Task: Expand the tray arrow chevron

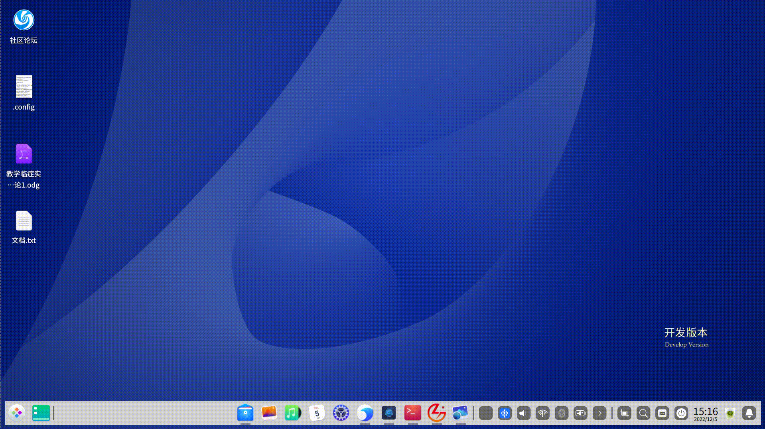Action: pyautogui.click(x=599, y=413)
